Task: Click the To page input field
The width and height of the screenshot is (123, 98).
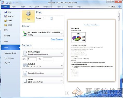Action: 48,59
